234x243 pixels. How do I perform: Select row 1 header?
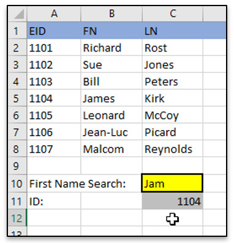(x=17, y=30)
